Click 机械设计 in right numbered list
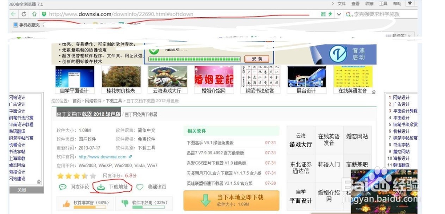The width and height of the screenshot is (445, 214). pyautogui.click(x=401, y=131)
